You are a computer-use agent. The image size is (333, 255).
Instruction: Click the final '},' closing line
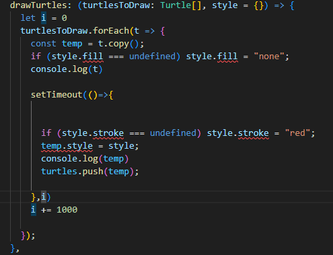[15, 248]
